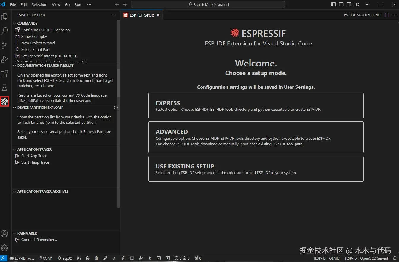Screen dimensions: 399x262
Task: Open the Go menu
Action: (67, 4)
